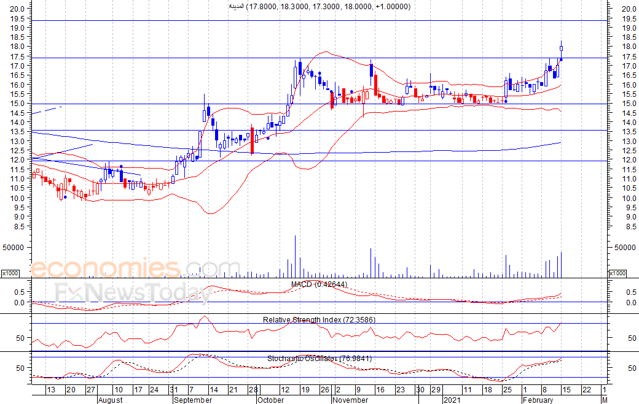The width and height of the screenshot is (639, 404).
Task: Click the "50000" volume label on left axis
Action: point(14,248)
